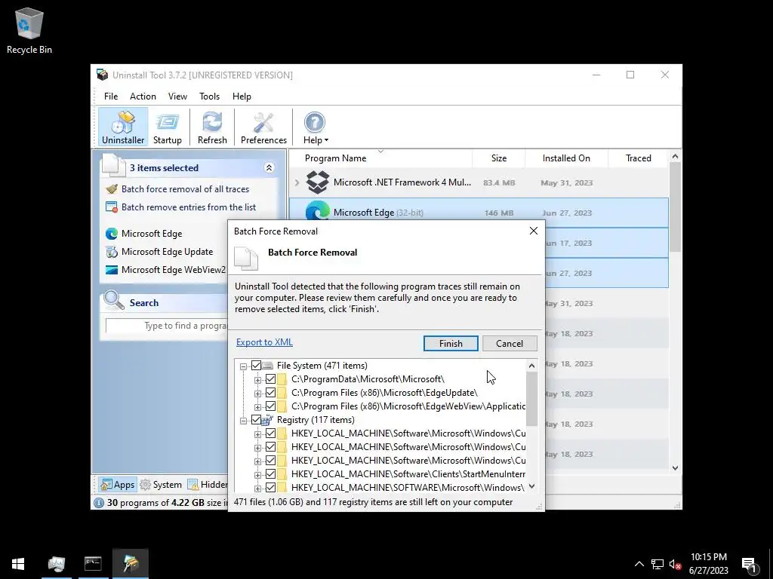Click the Microsoft Edge icon in side panel

[x=112, y=234]
